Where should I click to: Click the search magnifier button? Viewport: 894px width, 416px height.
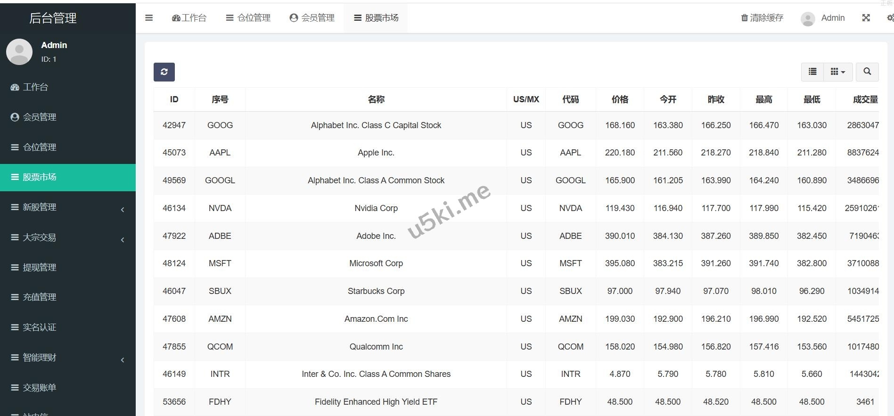(x=867, y=72)
